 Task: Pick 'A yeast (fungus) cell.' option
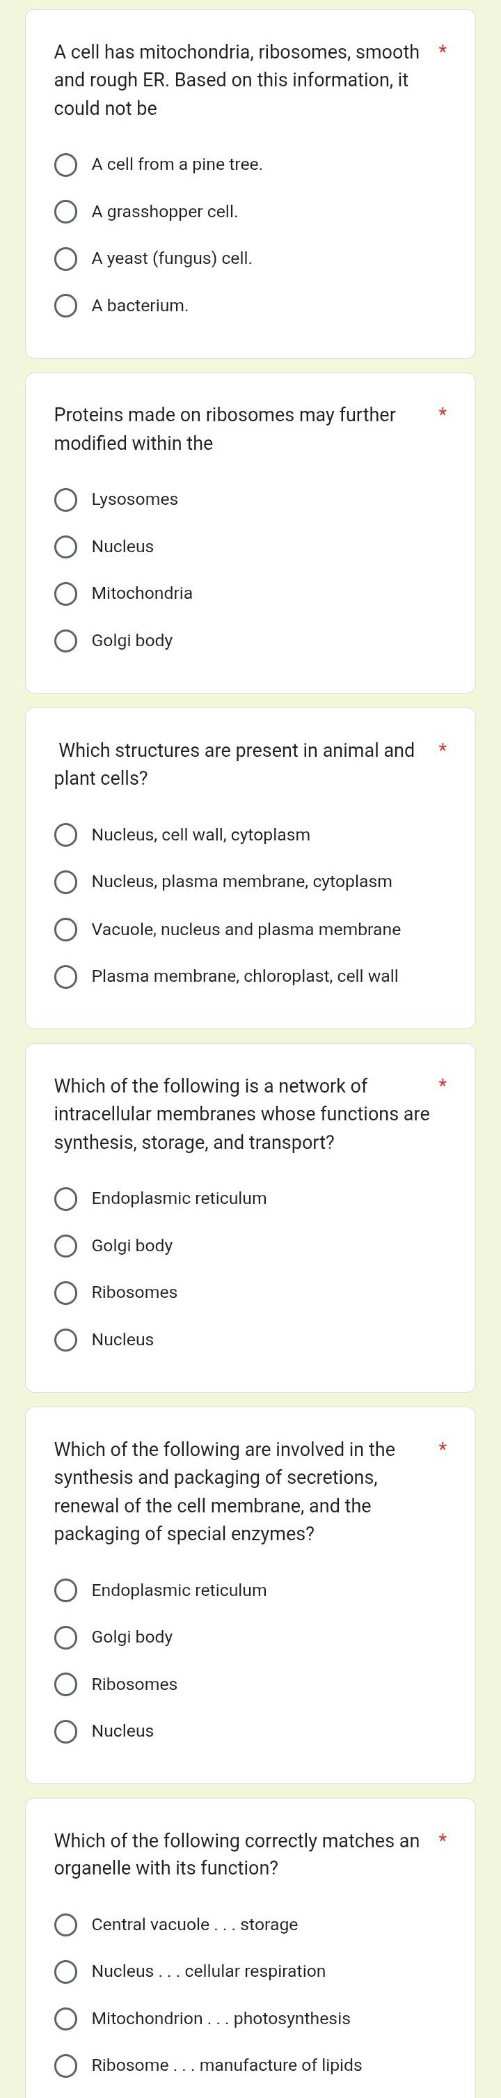[x=66, y=259]
